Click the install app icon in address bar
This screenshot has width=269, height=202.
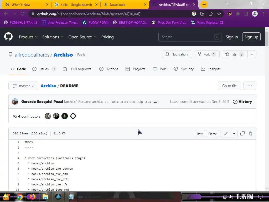[202, 14]
